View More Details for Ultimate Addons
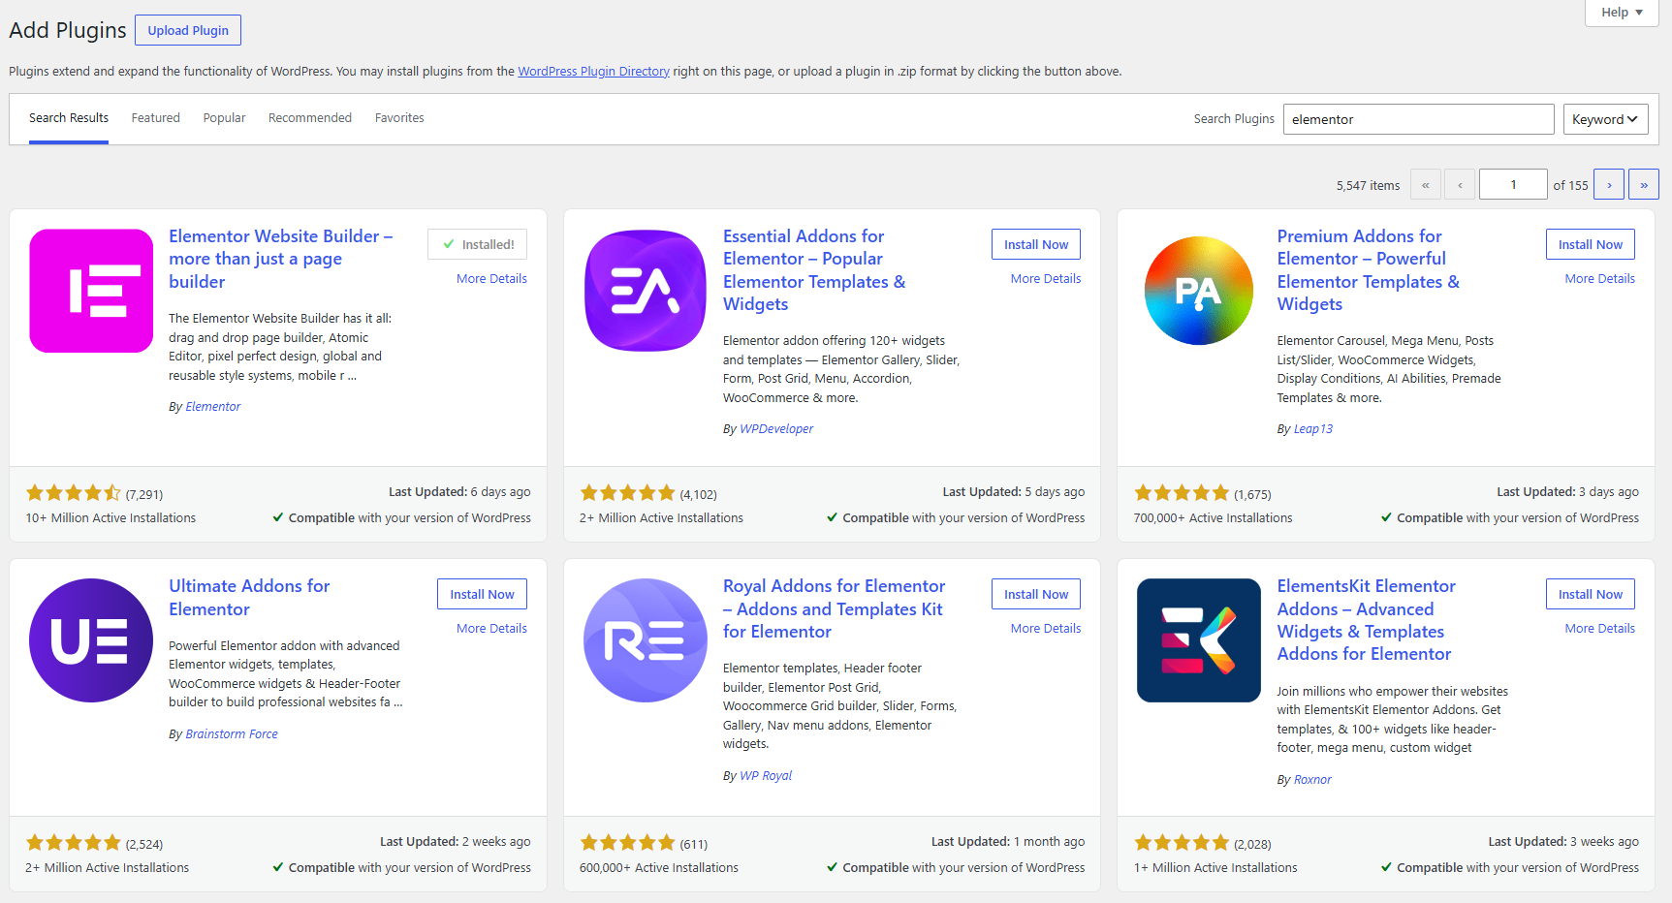 [x=491, y=629]
